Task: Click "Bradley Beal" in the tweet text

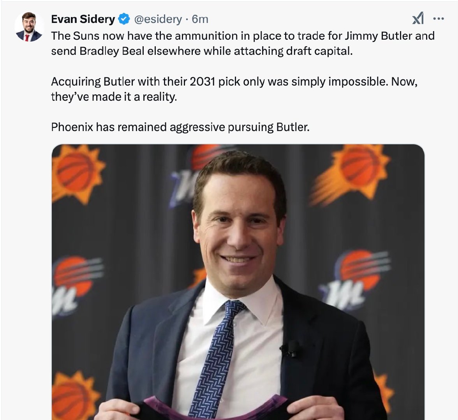Action: point(104,51)
